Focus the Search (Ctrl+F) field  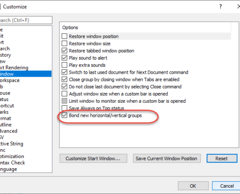(x=26, y=20)
